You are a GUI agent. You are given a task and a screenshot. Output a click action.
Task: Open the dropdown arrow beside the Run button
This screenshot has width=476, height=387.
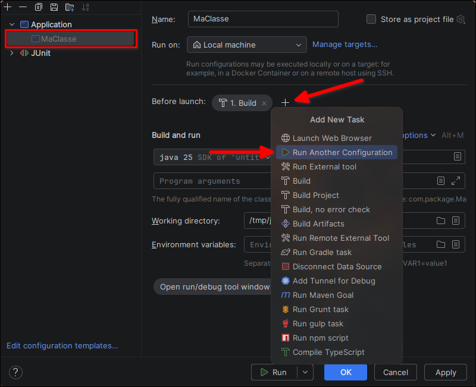pyautogui.click(x=305, y=372)
